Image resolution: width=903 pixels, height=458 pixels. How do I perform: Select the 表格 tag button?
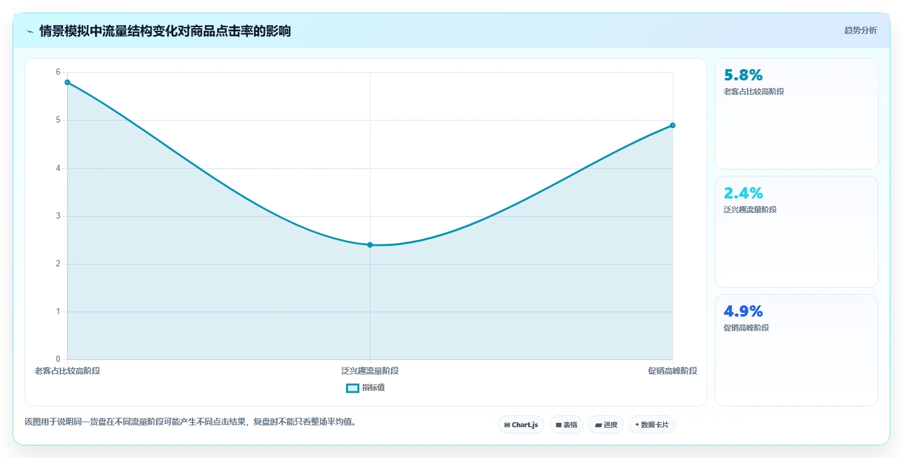point(566,425)
